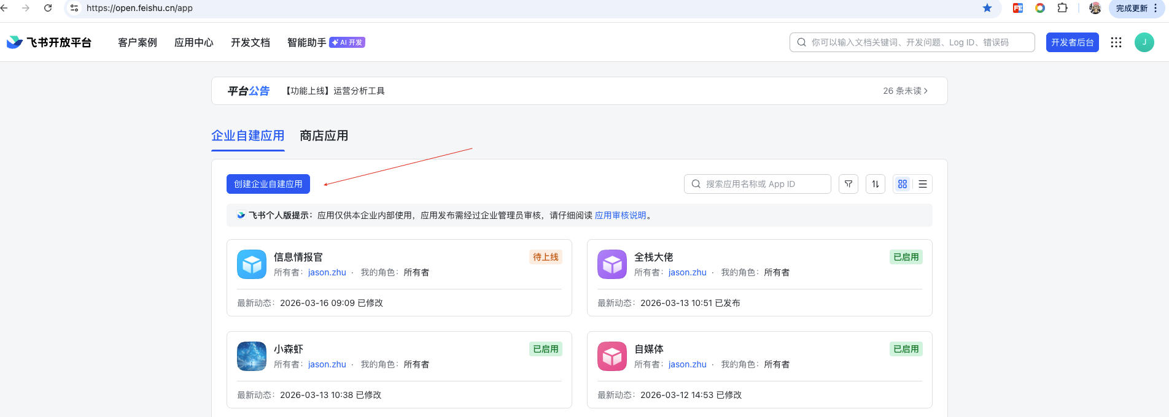Click magnifier icon in app search field

click(696, 184)
